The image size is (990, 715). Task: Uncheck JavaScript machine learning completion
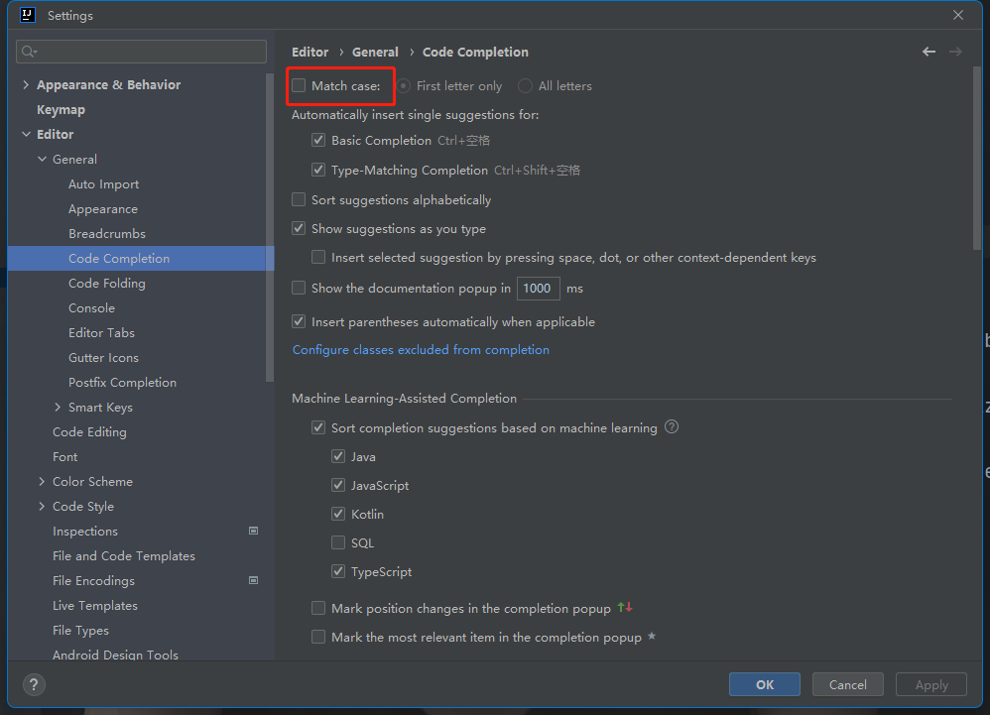[338, 485]
